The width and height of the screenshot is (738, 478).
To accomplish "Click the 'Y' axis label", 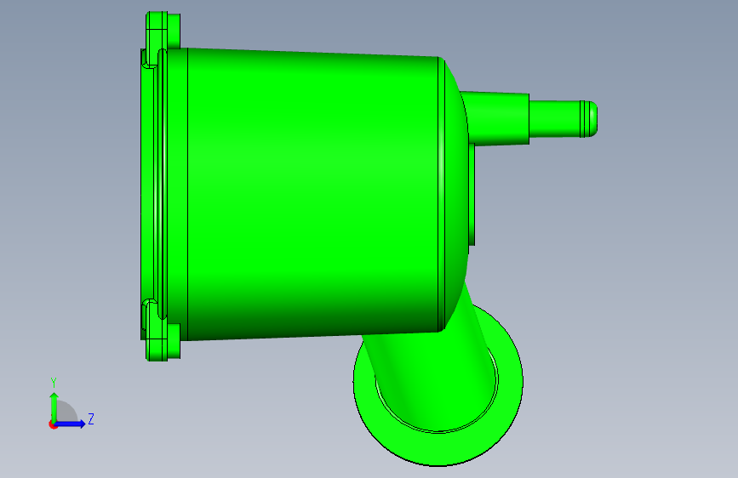I will pyautogui.click(x=54, y=383).
